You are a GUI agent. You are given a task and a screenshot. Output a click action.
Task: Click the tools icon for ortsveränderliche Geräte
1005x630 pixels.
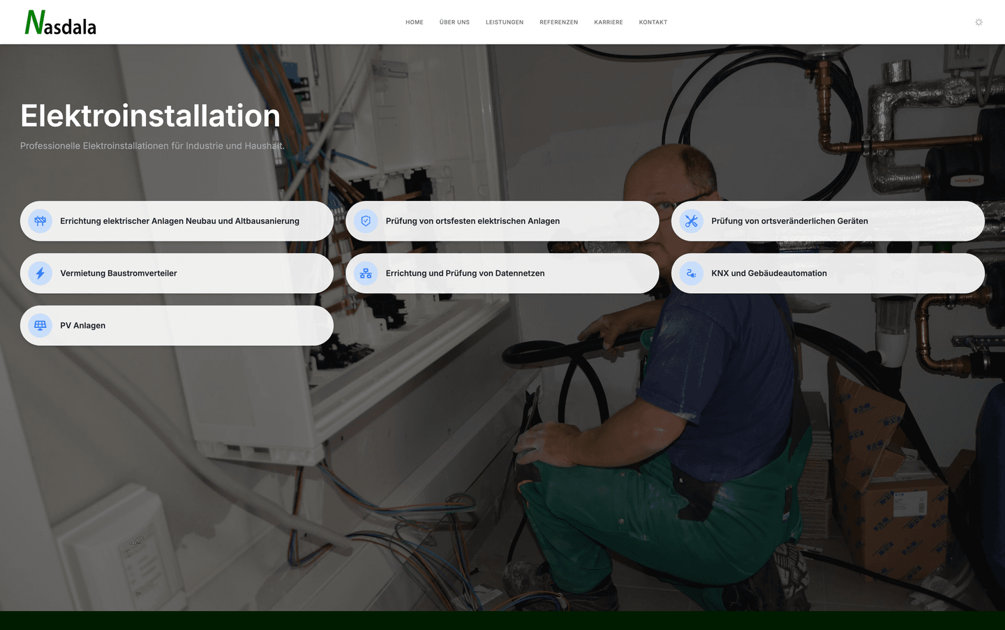(691, 221)
